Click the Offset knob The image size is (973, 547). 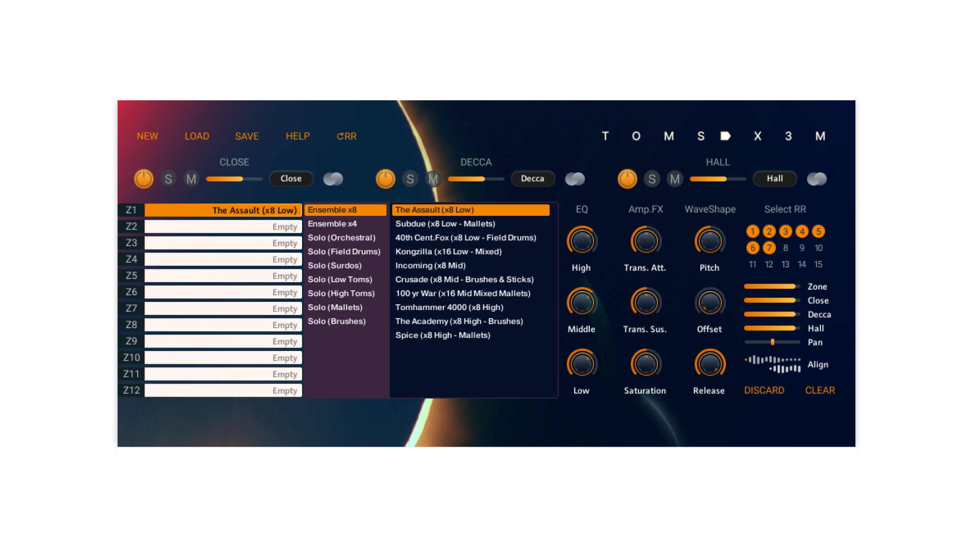709,302
